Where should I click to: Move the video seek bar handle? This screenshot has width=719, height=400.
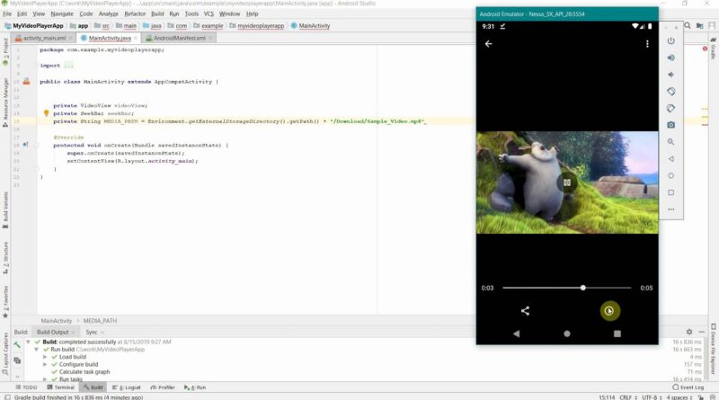click(x=582, y=288)
